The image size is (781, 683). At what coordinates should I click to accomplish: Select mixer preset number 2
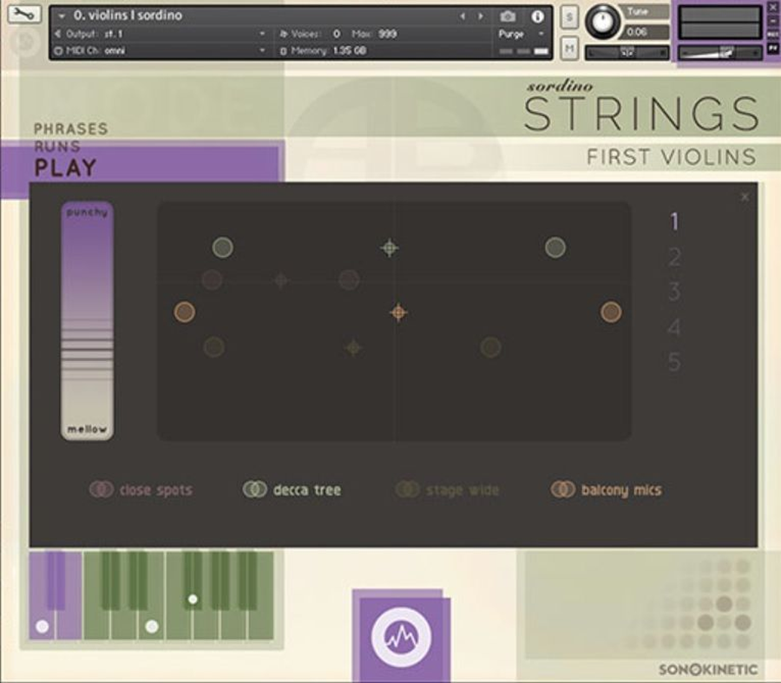point(674,258)
